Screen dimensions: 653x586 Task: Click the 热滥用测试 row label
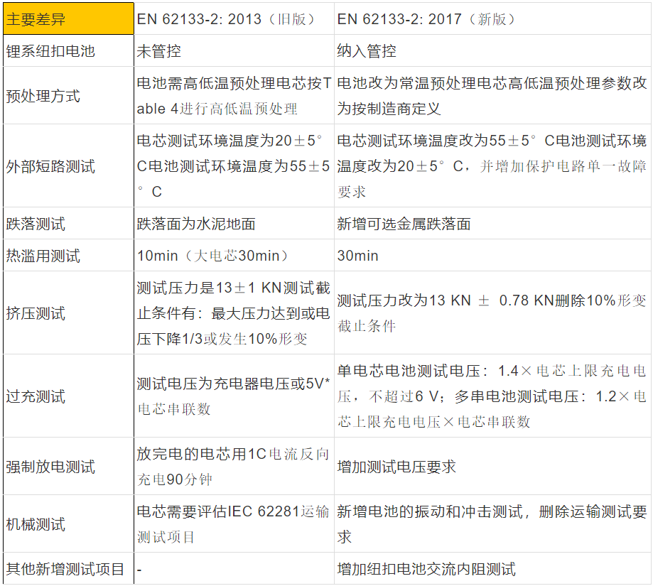coord(43,256)
